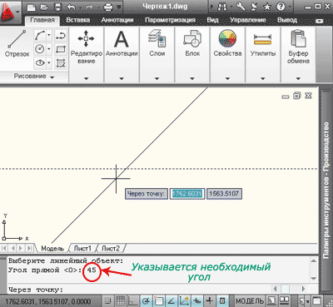Switch to the Лист2 layout tab
The height and width of the screenshot is (307, 333).
(111, 249)
